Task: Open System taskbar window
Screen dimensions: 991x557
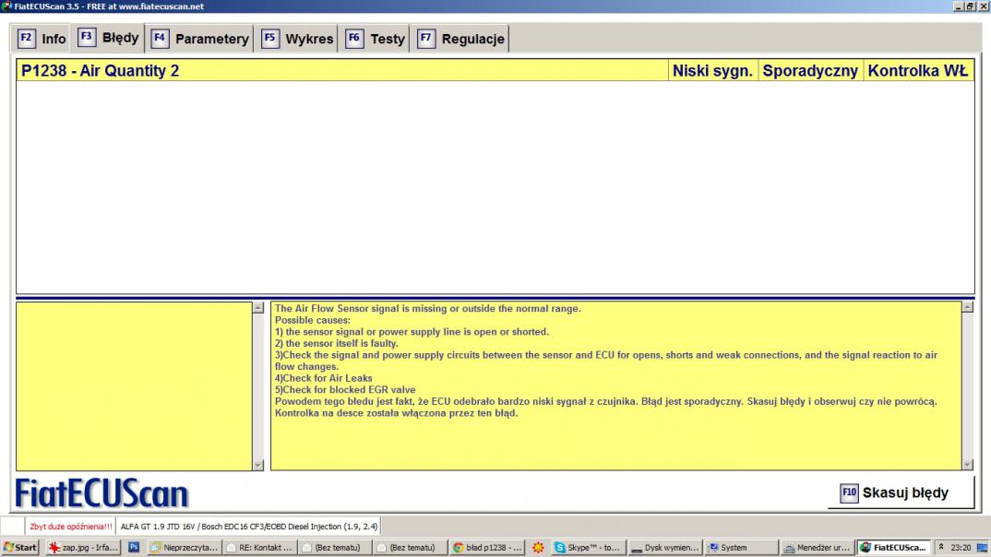Action: coord(741,548)
